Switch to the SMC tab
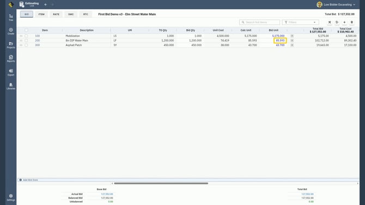 point(71,14)
